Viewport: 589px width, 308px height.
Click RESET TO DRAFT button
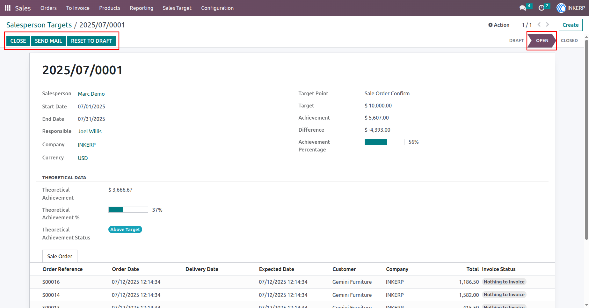(x=91, y=41)
